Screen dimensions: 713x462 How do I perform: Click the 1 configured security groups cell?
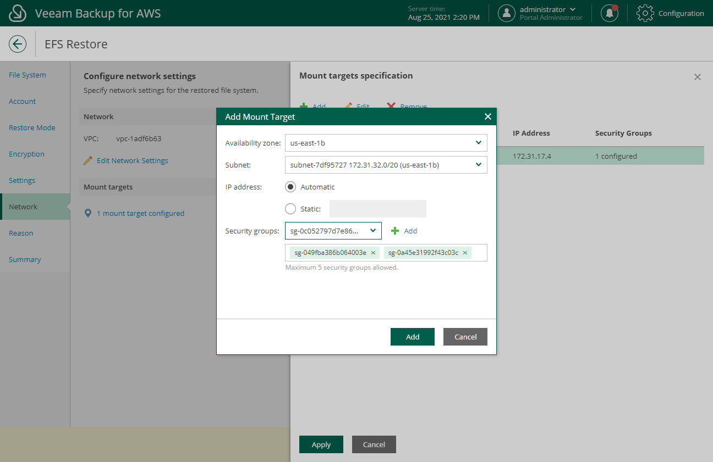[x=616, y=156]
